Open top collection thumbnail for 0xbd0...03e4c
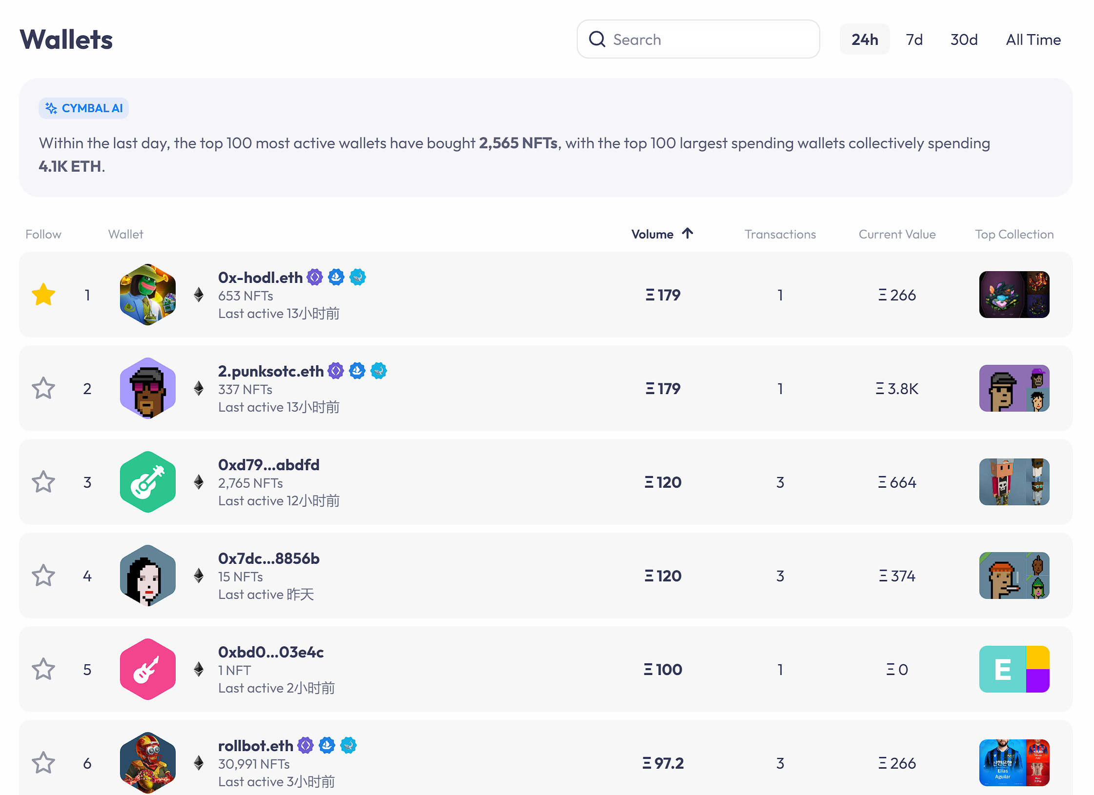Viewport: 1094px width, 795px height. 1014,669
